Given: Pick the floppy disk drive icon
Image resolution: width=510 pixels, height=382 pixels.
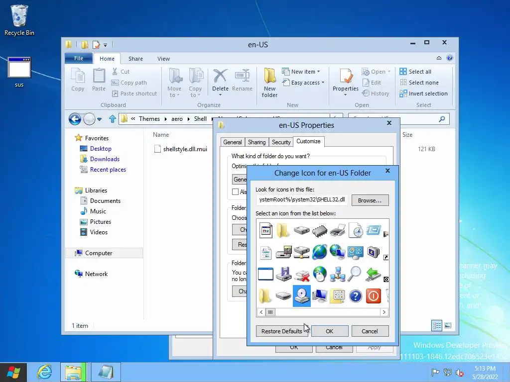Looking at the screenshot, I should pos(283,274).
